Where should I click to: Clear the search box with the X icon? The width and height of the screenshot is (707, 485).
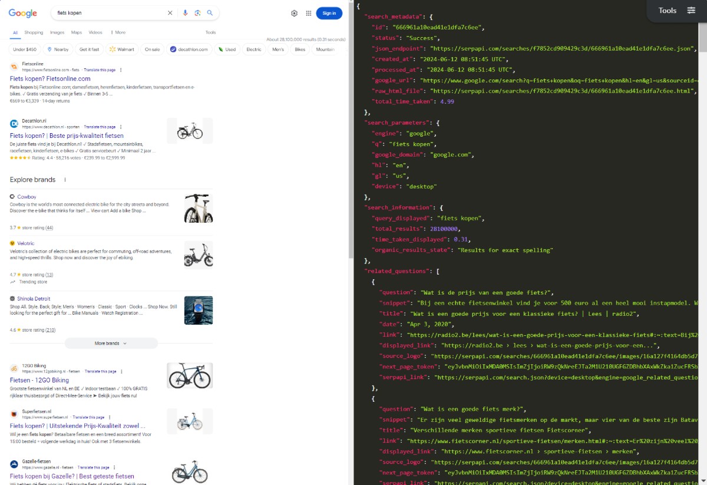pos(170,13)
